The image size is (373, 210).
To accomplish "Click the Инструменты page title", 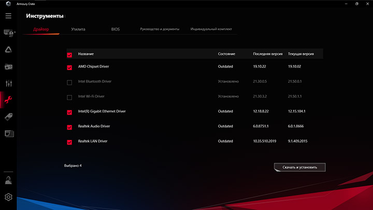I will pyautogui.click(x=45, y=16).
